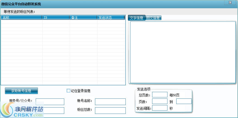Viewport: 238px width, 118px height.
Task: Focus the 服务号/公众号 input field
Action: [50, 102]
